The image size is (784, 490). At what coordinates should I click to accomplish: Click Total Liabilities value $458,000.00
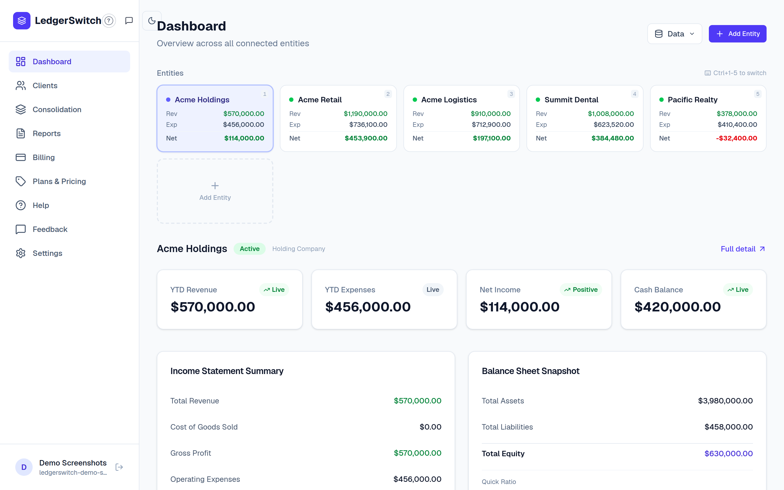point(728,427)
